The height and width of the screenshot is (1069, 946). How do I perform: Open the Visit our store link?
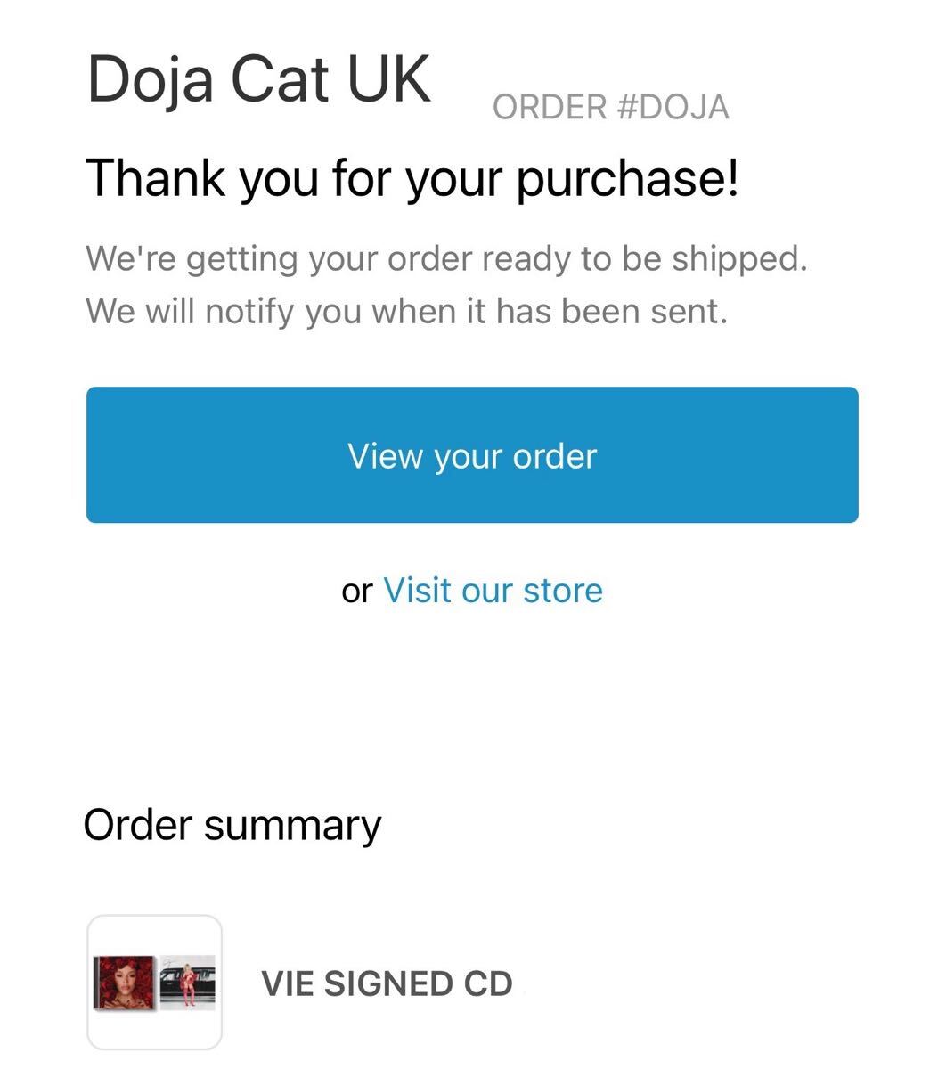[493, 591]
